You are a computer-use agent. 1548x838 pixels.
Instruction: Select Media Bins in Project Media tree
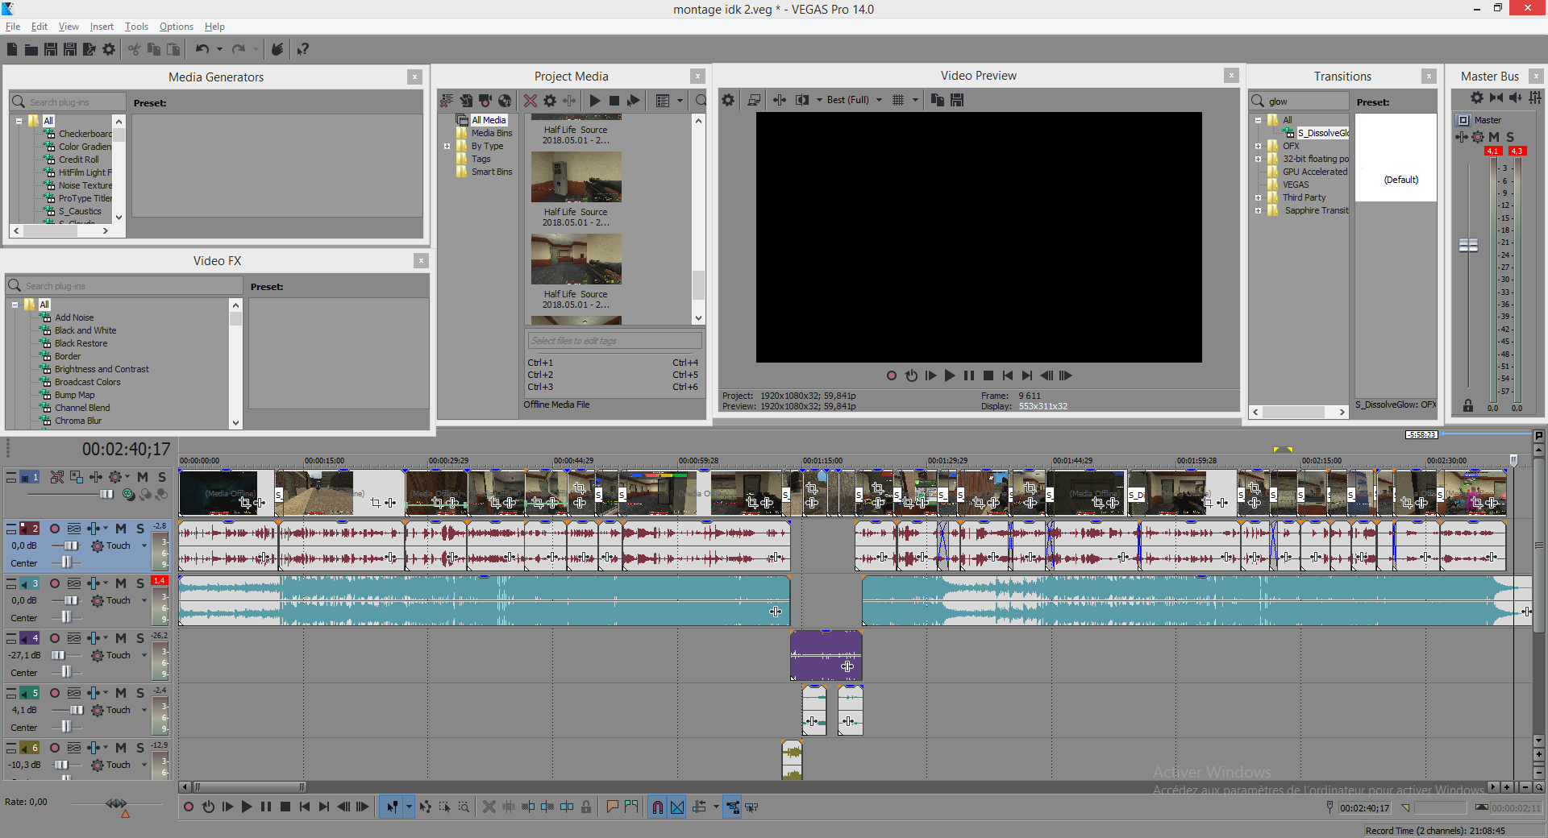click(x=492, y=133)
